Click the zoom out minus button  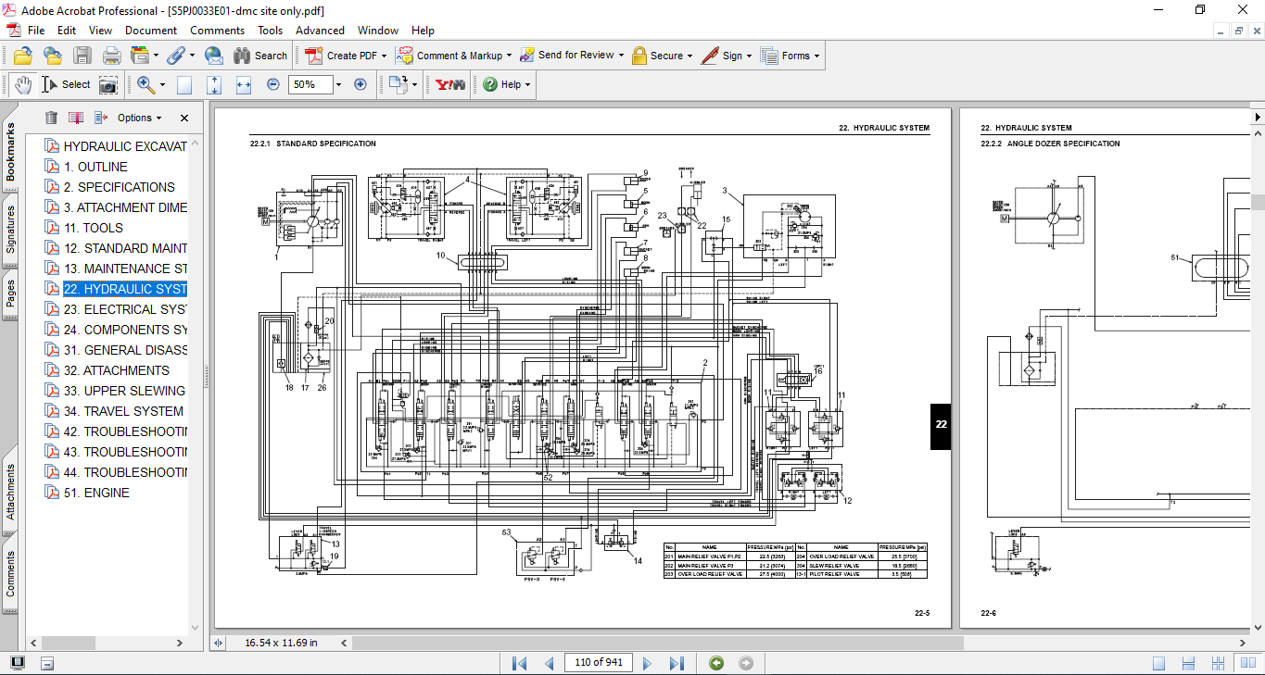click(273, 84)
